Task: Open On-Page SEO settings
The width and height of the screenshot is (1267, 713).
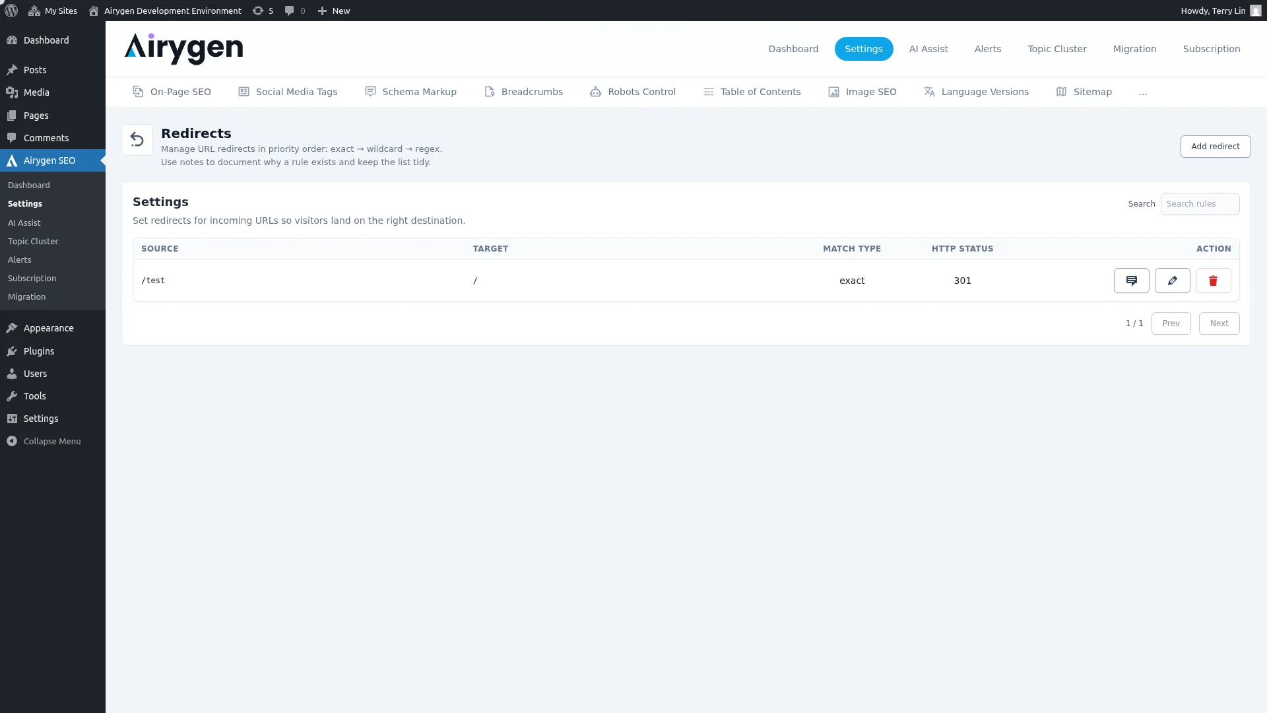Action: tap(172, 92)
